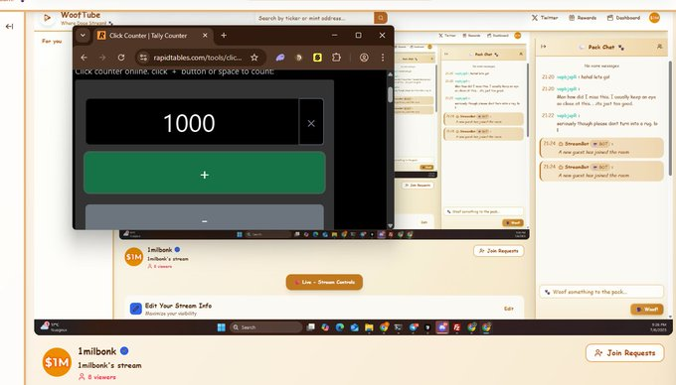Open the yellow S extension icon
The height and width of the screenshot is (385, 676).
(x=317, y=58)
